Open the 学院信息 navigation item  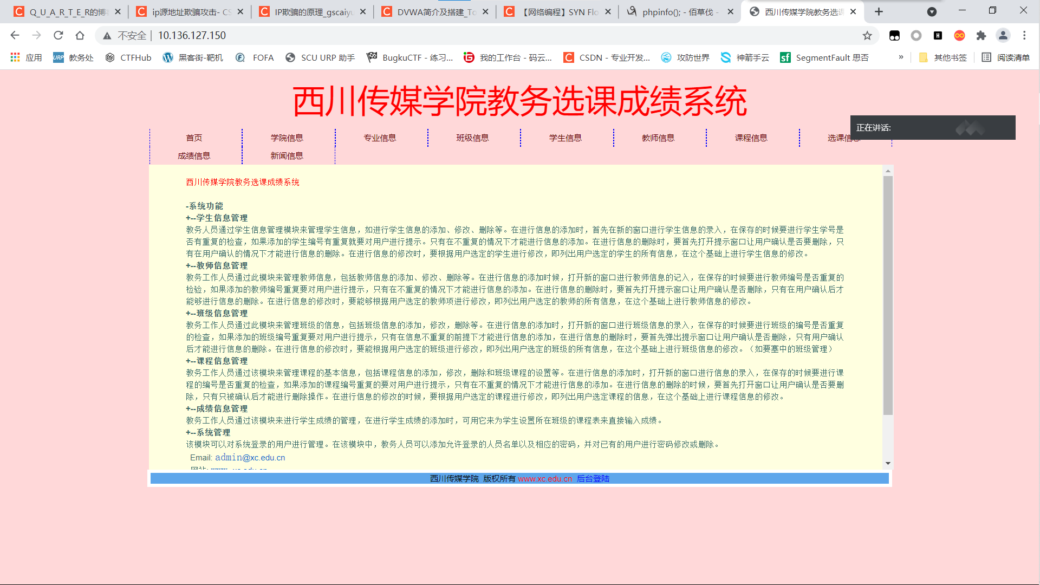coord(287,138)
